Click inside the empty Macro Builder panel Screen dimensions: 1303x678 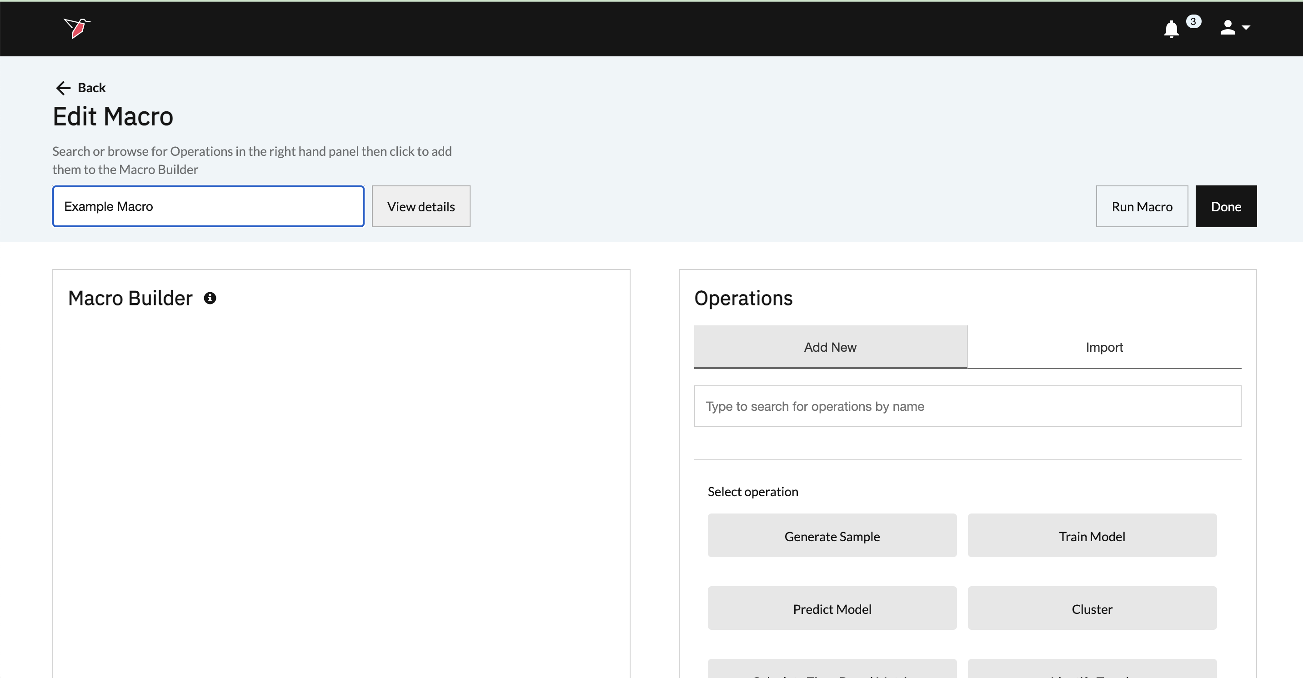click(341, 480)
